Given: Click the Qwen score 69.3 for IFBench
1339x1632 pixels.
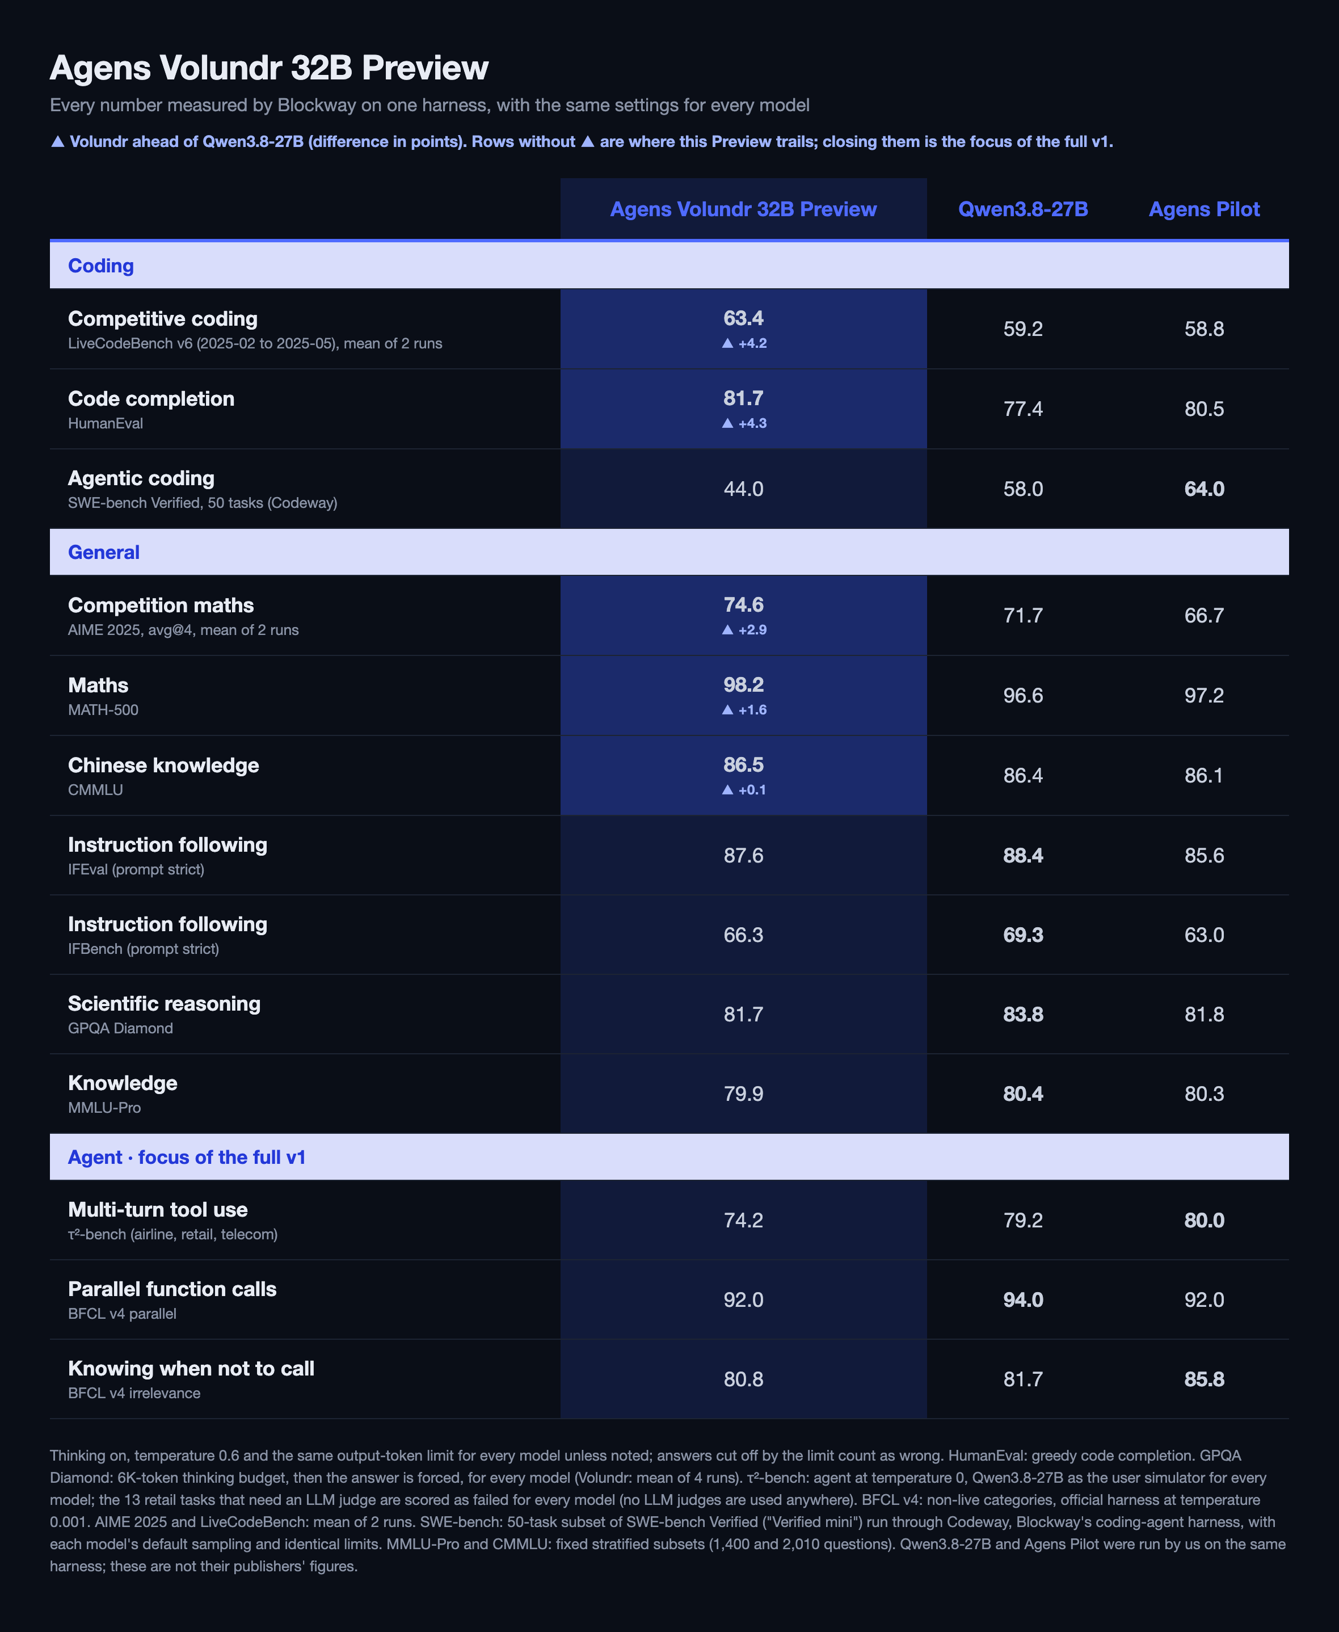Looking at the screenshot, I should tap(1023, 935).
